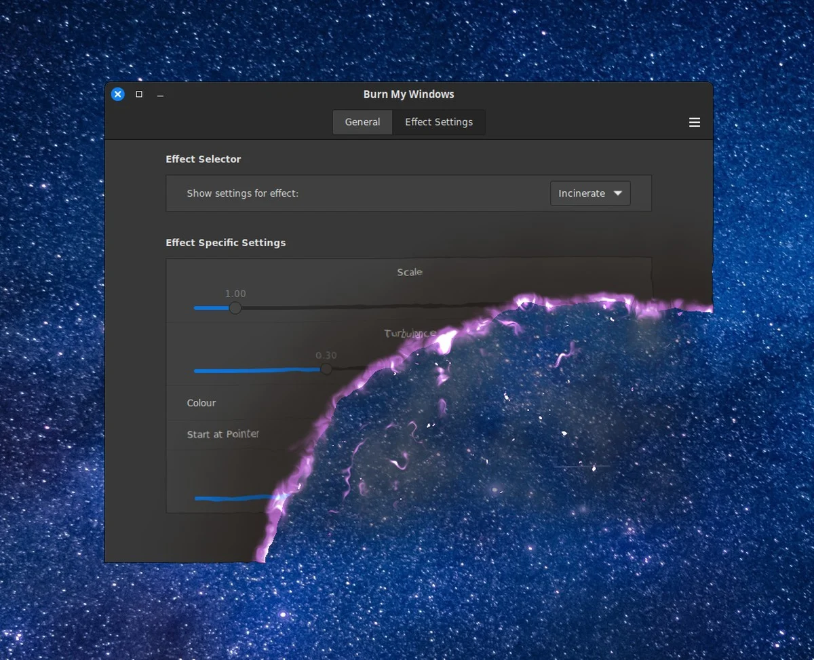Click the Effect Selector heading

(203, 159)
